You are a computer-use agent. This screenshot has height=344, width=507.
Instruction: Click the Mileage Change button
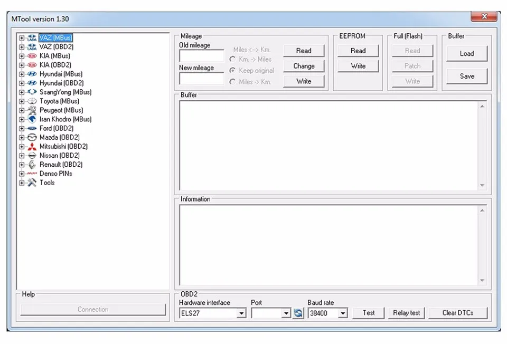(304, 66)
